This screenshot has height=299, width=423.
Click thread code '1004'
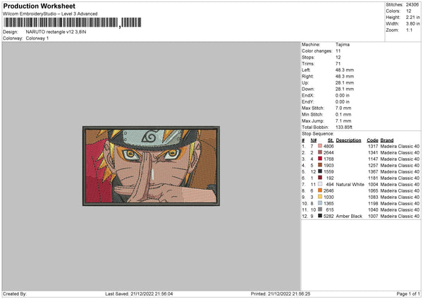tap(373, 185)
